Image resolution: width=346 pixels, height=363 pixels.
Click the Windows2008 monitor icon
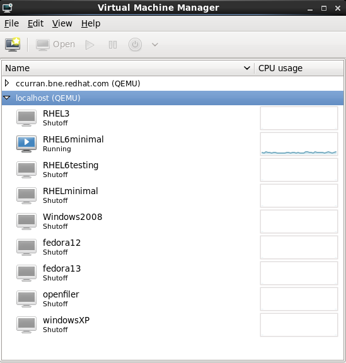tap(26, 221)
